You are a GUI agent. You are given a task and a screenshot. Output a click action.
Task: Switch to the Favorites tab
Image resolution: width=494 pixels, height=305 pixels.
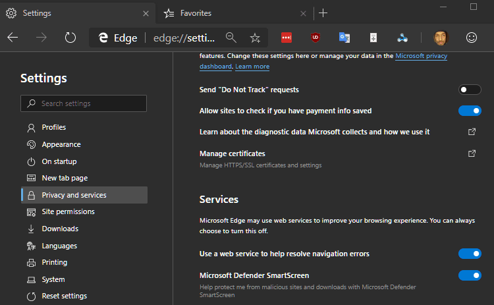pos(234,13)
